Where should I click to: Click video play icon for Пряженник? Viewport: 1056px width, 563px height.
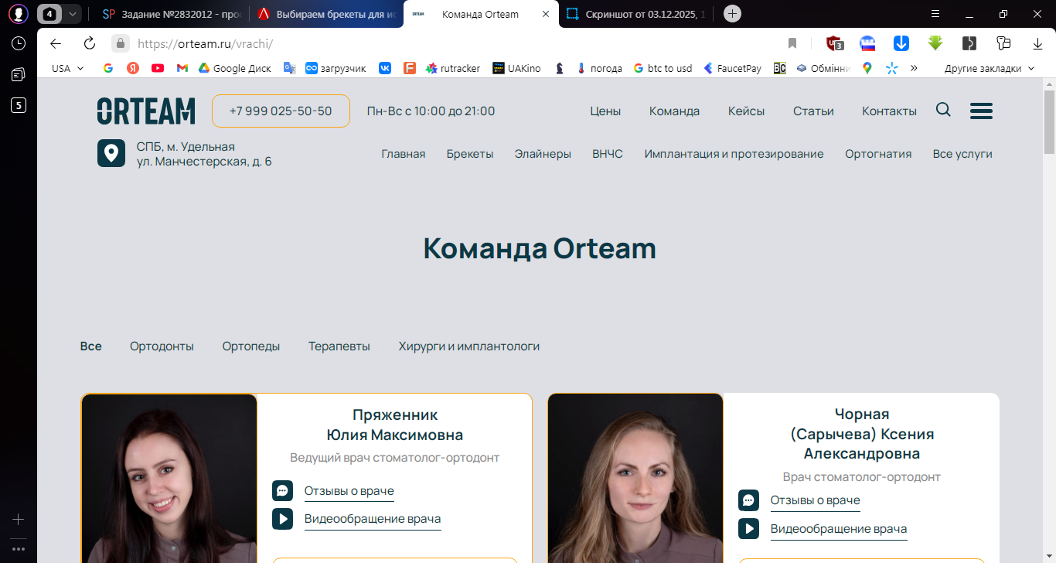282,519
